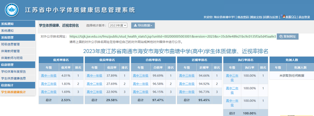
Task: Open 高中二年级 in 优秀率排名 table
Action: click(x=49, y=92)
